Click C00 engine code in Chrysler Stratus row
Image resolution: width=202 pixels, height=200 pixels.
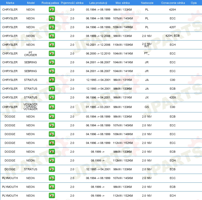[x=173, y=80]
